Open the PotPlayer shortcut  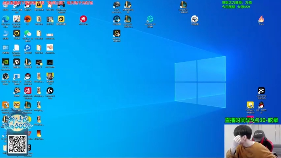(x=250, y=105)
